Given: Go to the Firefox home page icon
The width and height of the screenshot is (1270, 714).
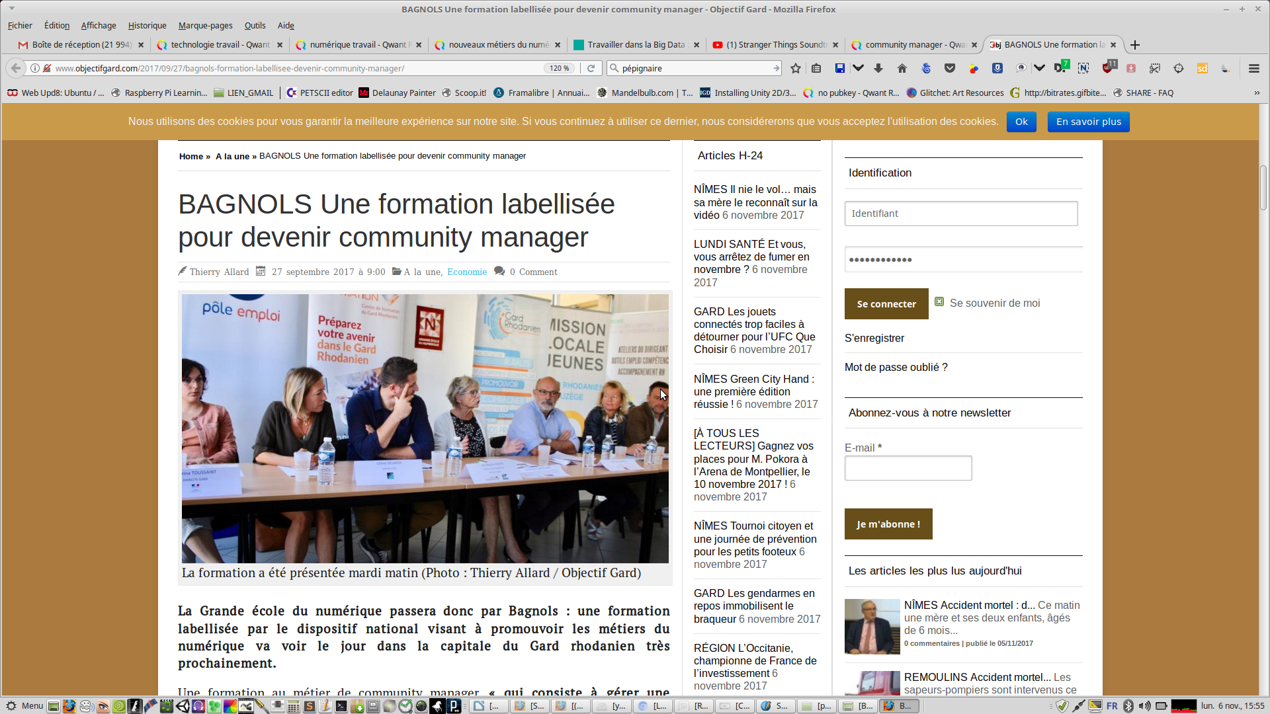Looking at the screenshot, I should [x=902, y=68].
